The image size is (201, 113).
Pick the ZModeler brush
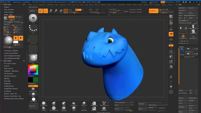coord(104,109)
